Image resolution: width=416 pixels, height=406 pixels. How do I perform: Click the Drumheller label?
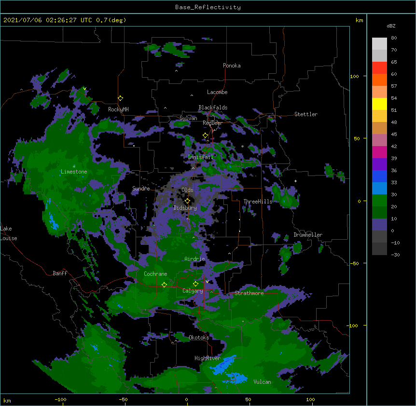coord(308,235)
